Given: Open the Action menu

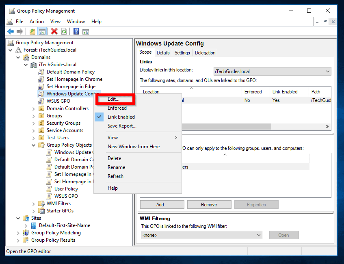Looking at the screenshot, I should 37,21.
